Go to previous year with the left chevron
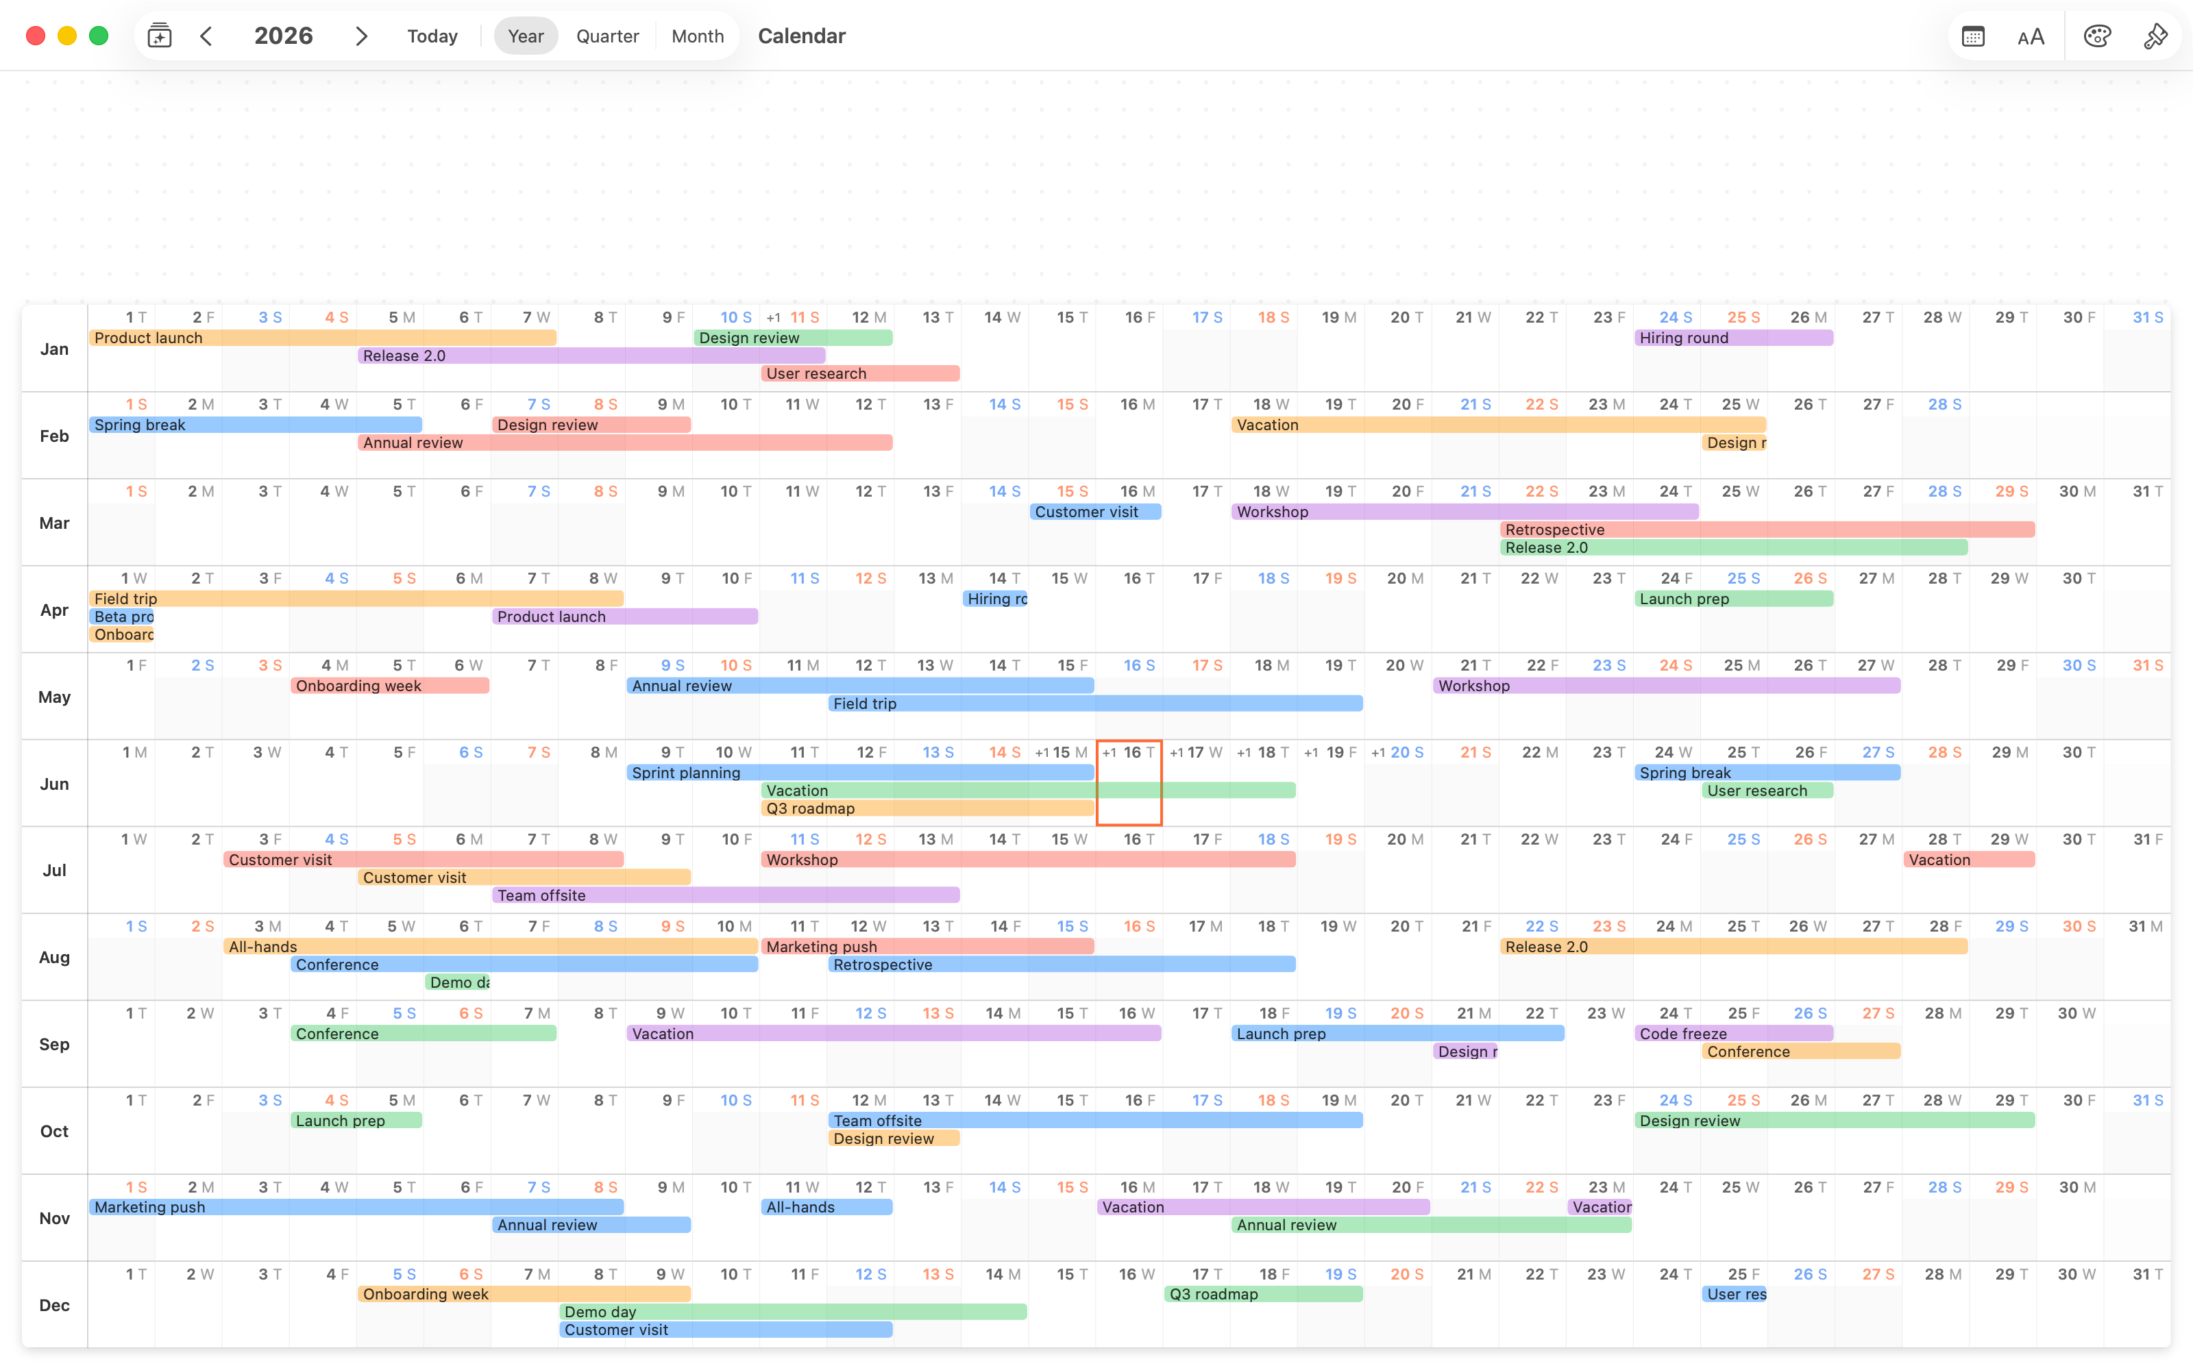Viewport: 2193px width, 1370px height. point(206,36)
